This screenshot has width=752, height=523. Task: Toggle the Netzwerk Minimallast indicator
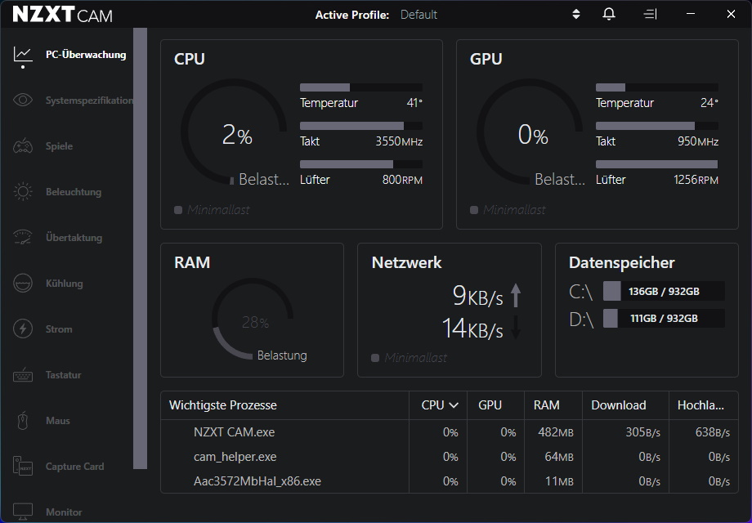click(x=375, y=358)
